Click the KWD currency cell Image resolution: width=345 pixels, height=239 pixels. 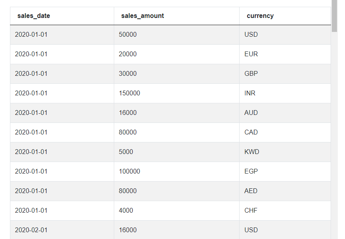[285, 152]
